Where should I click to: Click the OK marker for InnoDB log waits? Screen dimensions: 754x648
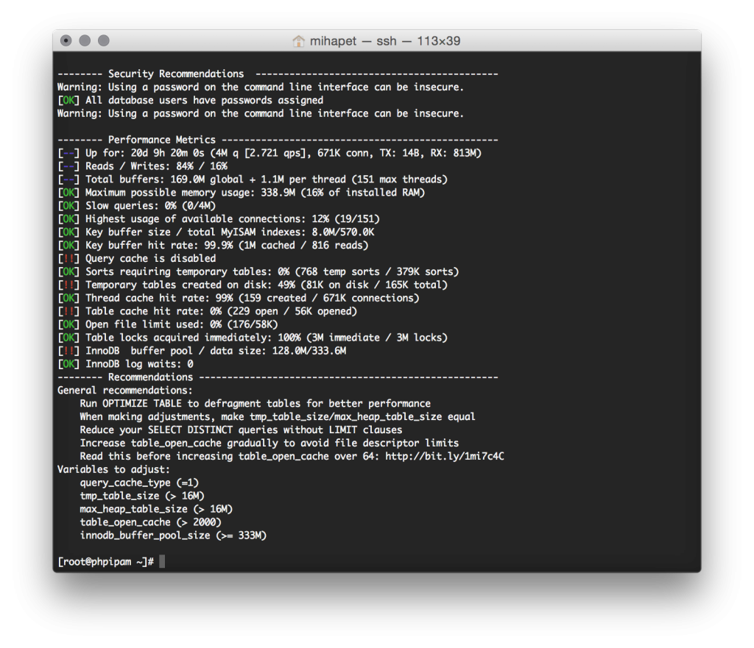[x=68, y=364]
